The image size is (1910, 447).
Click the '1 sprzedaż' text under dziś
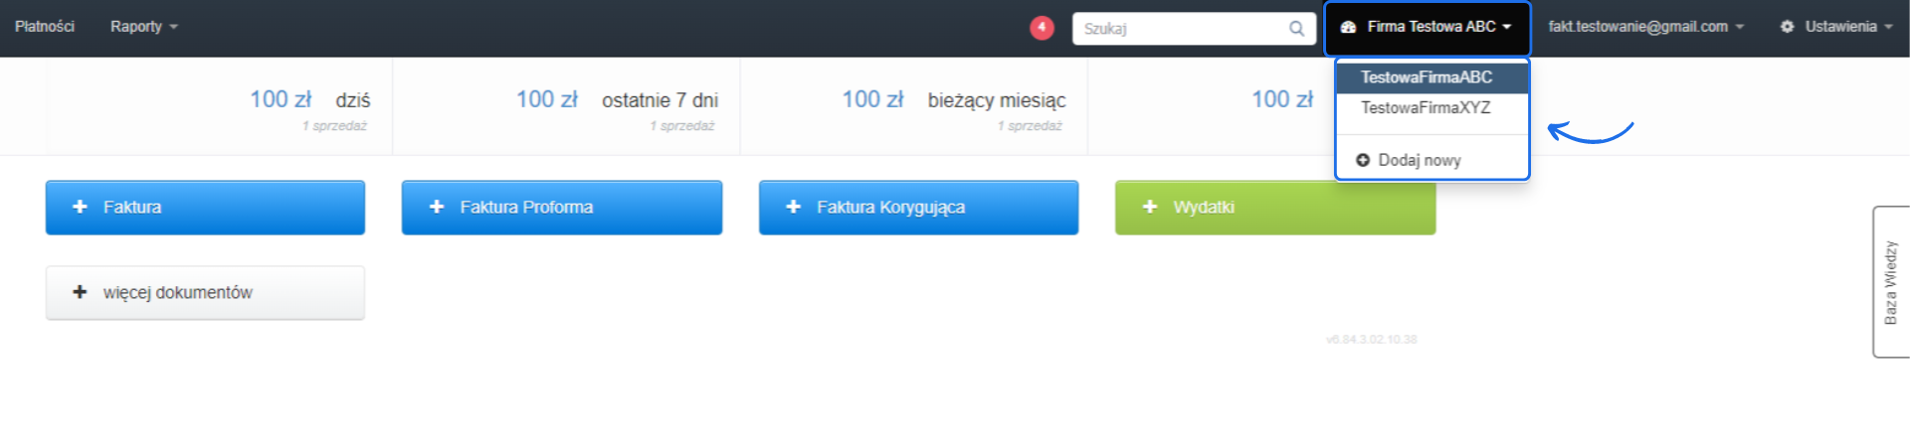point(334,126)
